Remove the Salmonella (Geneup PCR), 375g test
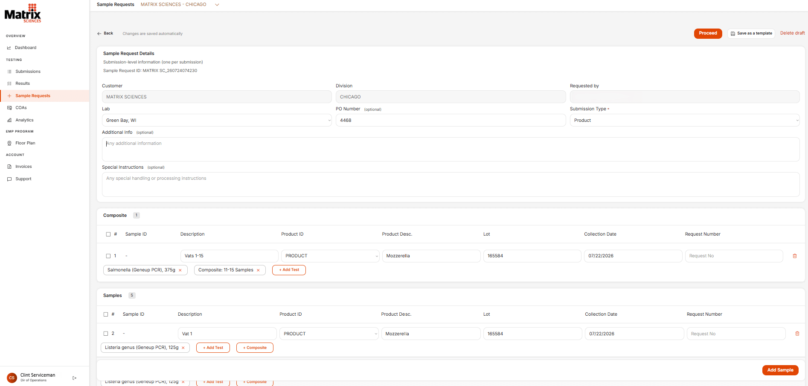 click(180, 270)
